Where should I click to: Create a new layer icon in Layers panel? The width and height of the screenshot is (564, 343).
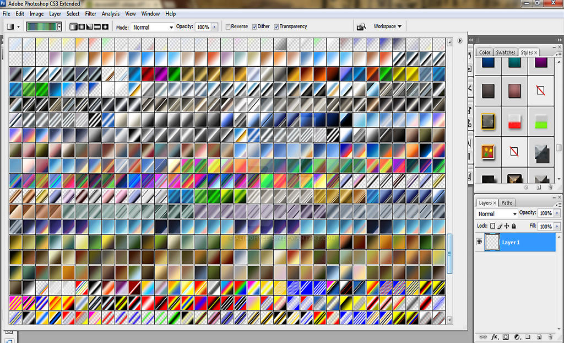point(539,337)
